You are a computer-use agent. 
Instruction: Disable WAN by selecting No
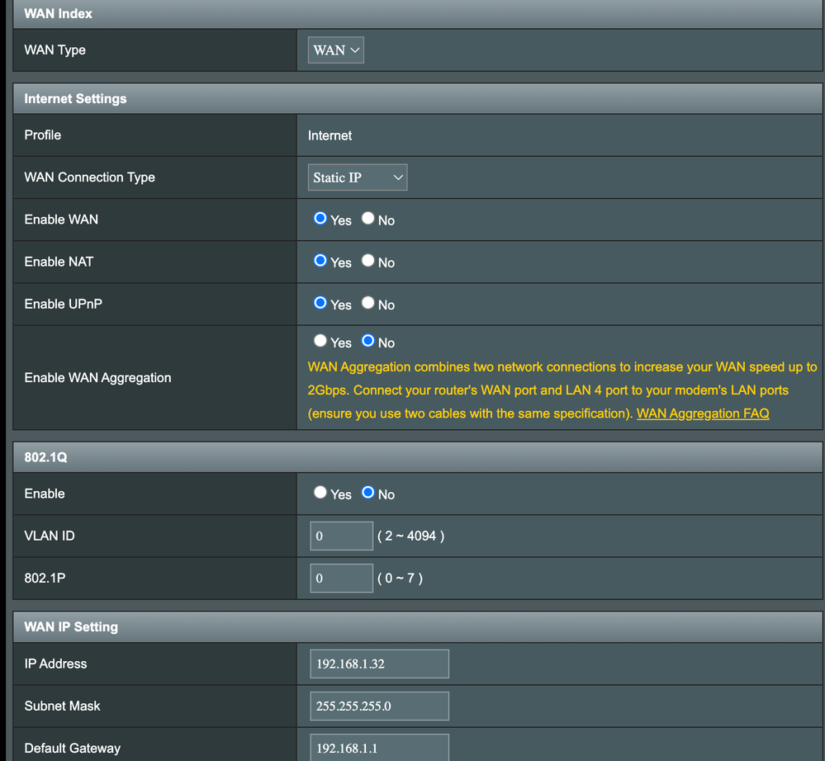coord(368,219)
